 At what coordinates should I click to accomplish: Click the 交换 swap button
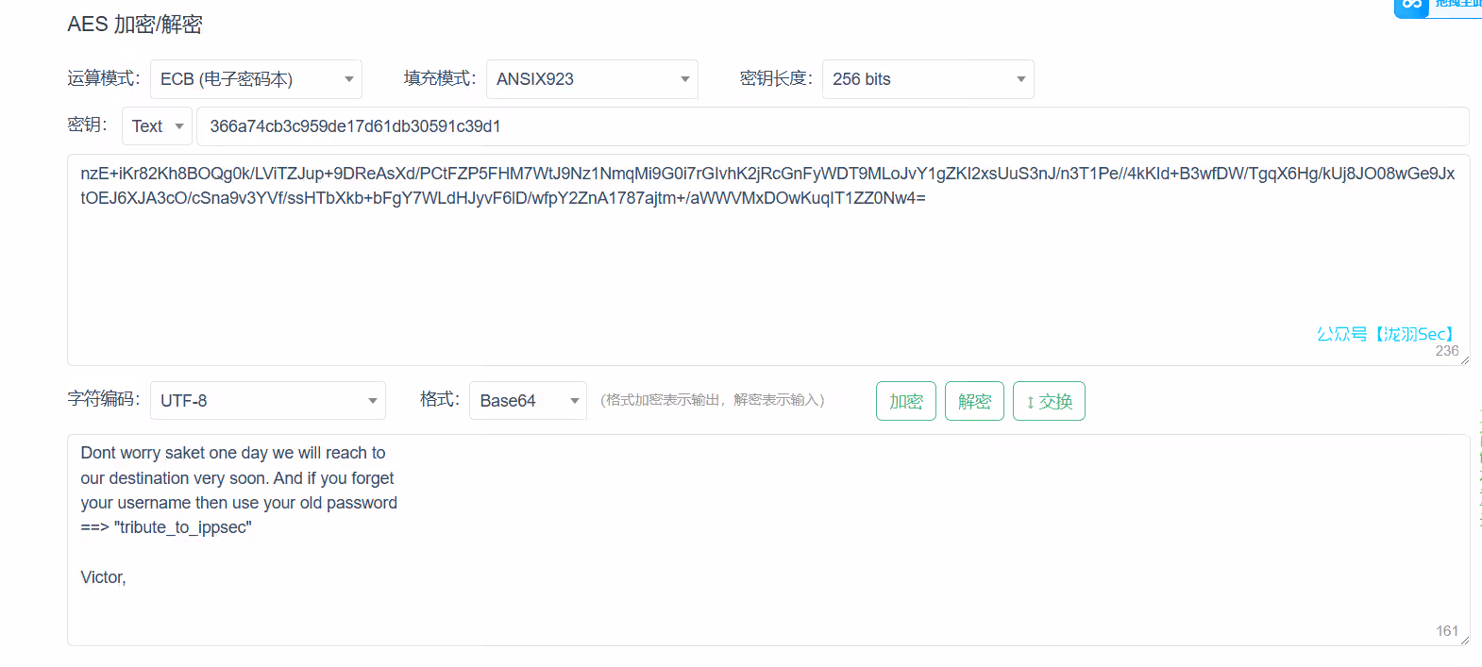pyautogui.click(x=1049, y=401)
